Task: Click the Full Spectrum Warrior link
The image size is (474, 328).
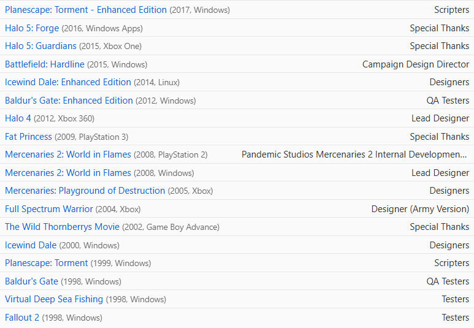Action: point(49,209)
